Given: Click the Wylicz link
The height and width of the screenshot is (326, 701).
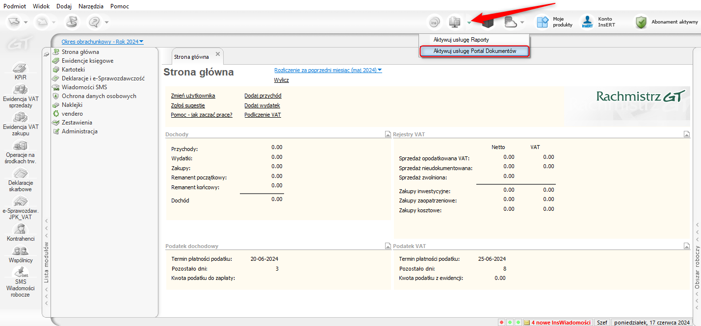Looking at the screenshot, I should [x=282, y=80].
